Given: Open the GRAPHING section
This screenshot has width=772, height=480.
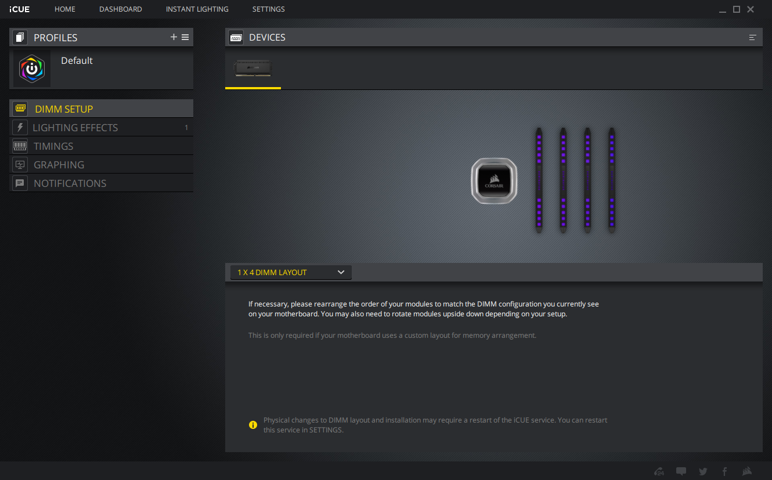Looking at the screenshot, I should (x=102, y=164).
